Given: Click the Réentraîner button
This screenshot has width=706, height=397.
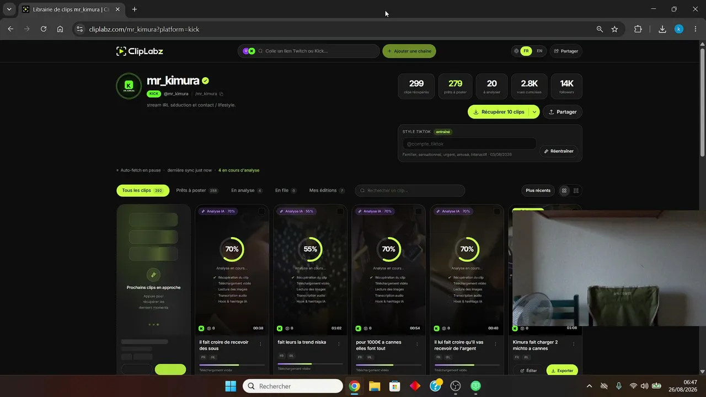Looking at the screenshot, I should tap(559, 151).
